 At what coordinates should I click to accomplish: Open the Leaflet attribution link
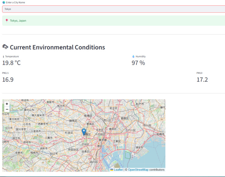click(118, 170)
